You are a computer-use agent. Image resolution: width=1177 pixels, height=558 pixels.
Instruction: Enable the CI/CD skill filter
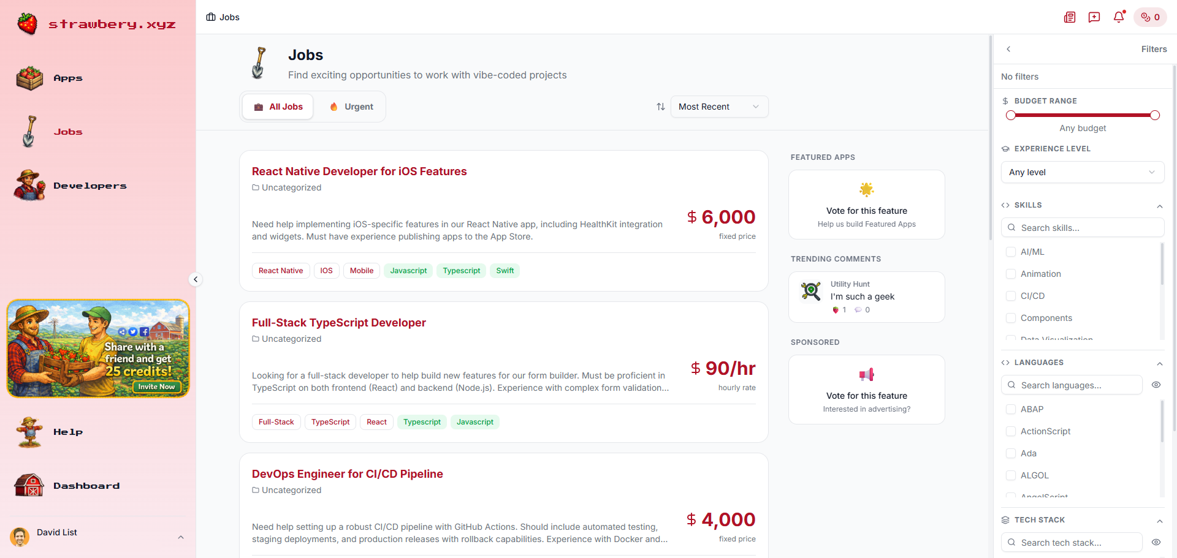pos(1011,296)
